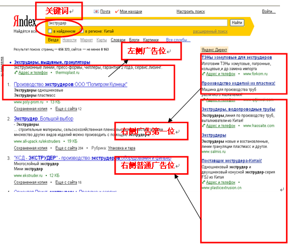Click 'Еще с сайта 284' link
Viewport: 291px width, 248px height.
click(x=69, y=148)
